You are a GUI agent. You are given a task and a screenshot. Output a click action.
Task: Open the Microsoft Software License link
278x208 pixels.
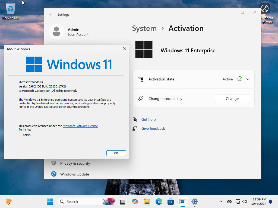click(80, 126)
